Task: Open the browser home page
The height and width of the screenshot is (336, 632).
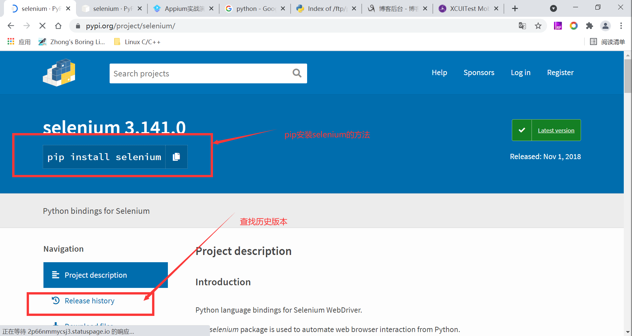Action: 58,26
